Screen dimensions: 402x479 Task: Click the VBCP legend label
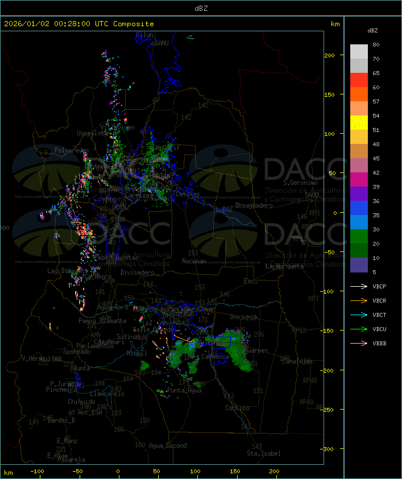click(x=379, y=286)
